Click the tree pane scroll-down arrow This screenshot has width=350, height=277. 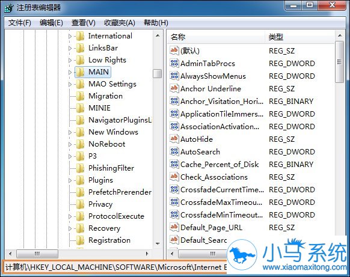158,244
